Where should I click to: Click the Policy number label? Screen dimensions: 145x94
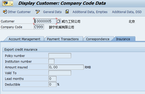[x=15, y=56]
